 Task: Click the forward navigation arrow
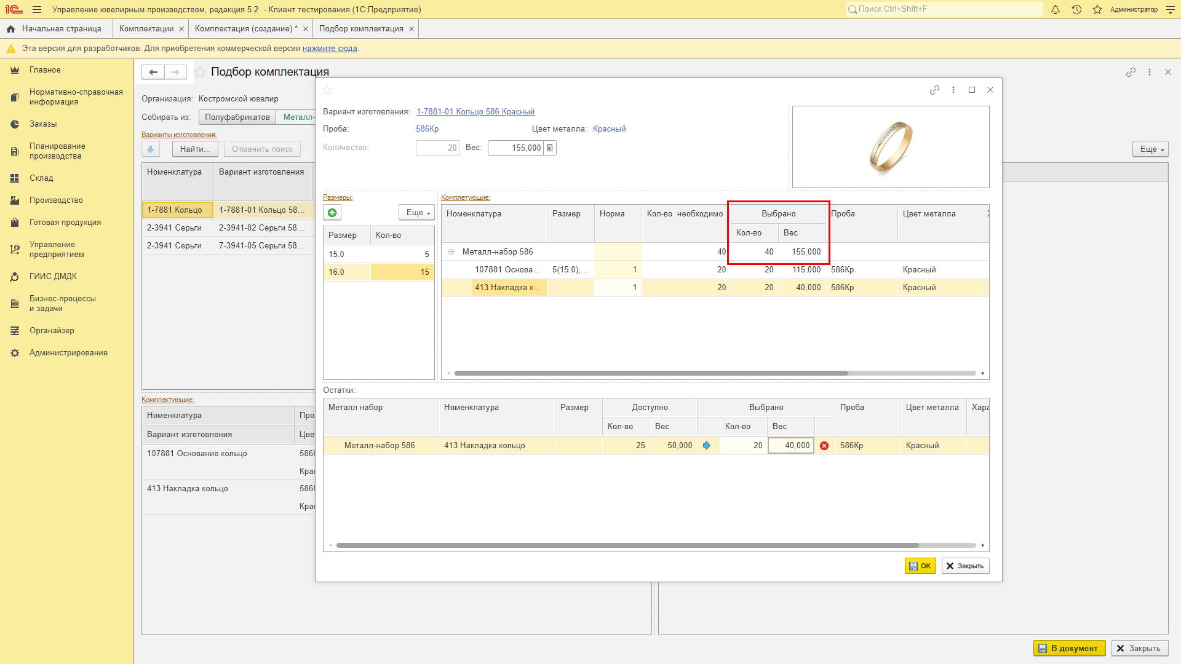click(175, 72)
